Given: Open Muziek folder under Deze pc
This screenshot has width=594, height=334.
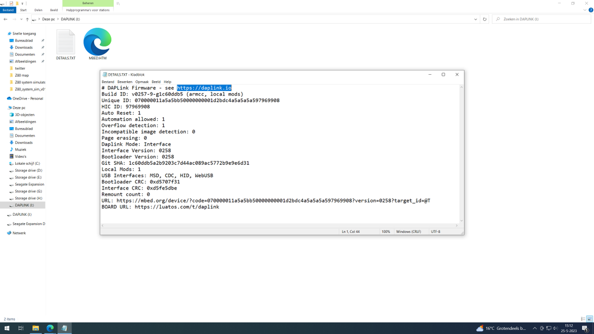Looking at the screenshot, I should [x=20, y=149].
